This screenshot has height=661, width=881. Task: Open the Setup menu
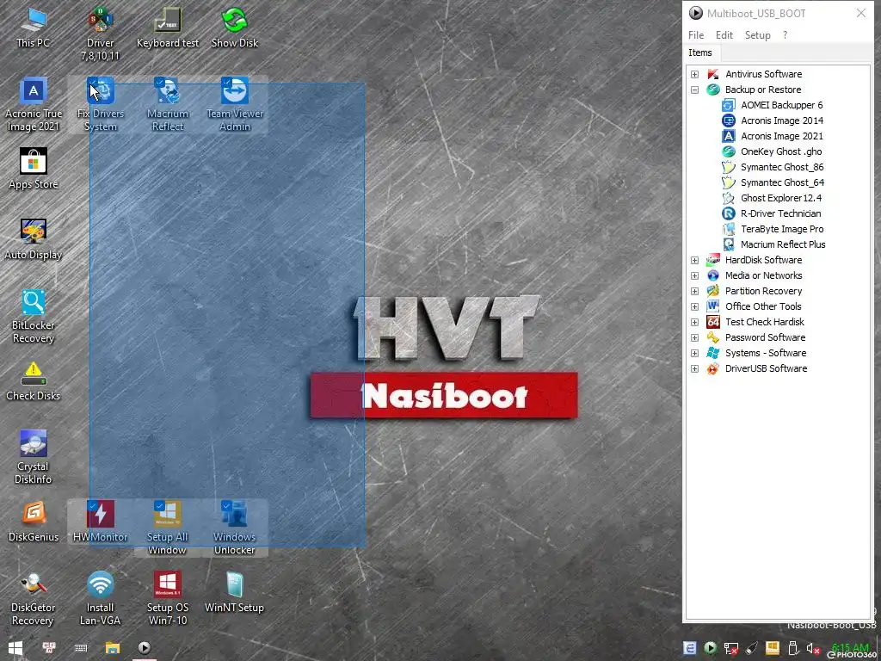click(x=757, y=34)
